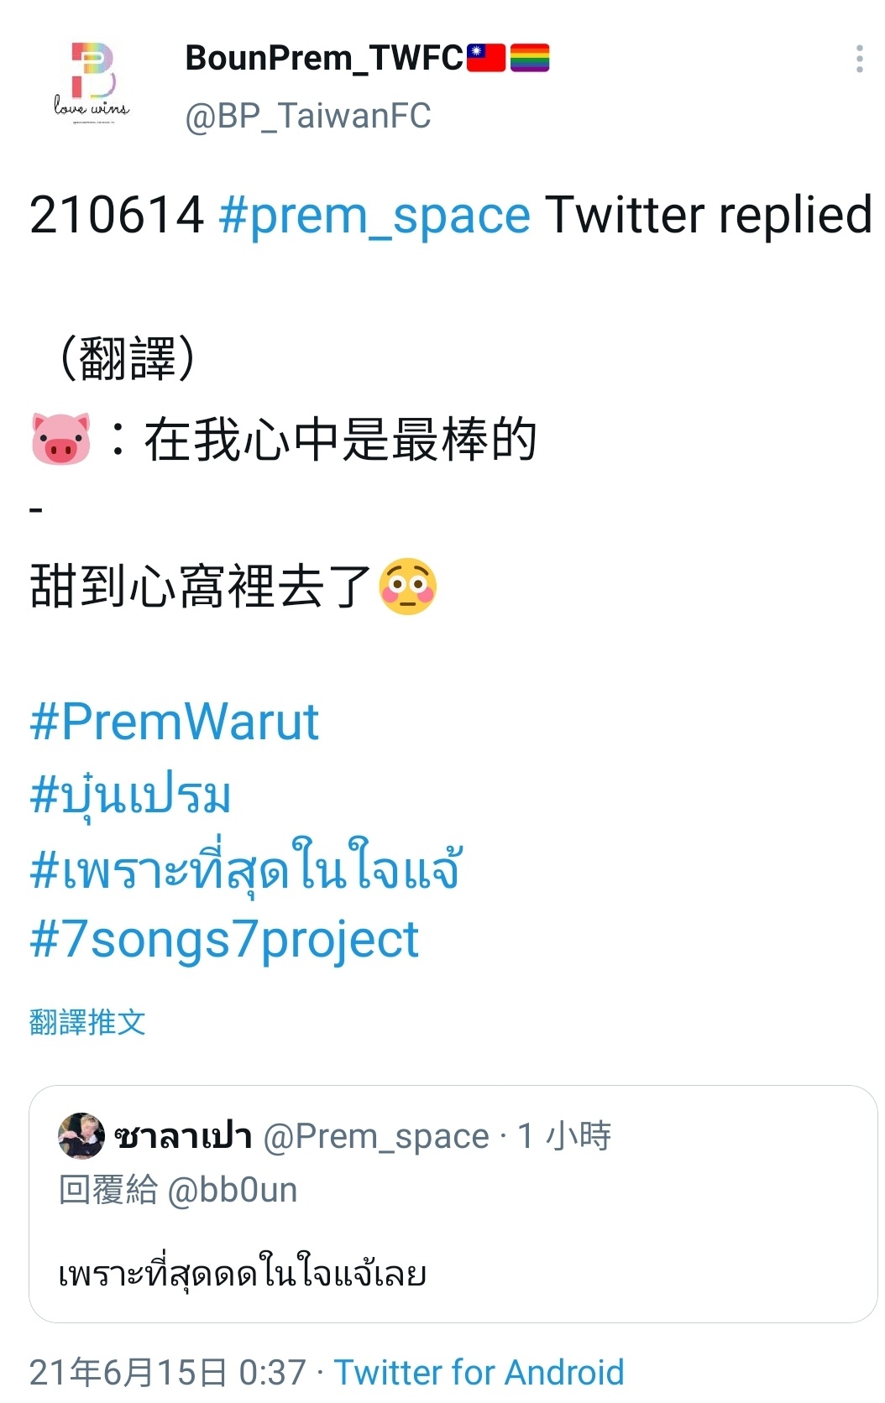Tap the BounPrem_TWFC profile avatar
Screen dimensions: 885x1403
[x=92, y=82]
